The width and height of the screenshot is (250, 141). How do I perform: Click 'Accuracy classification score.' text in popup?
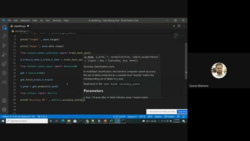point(99,67)
